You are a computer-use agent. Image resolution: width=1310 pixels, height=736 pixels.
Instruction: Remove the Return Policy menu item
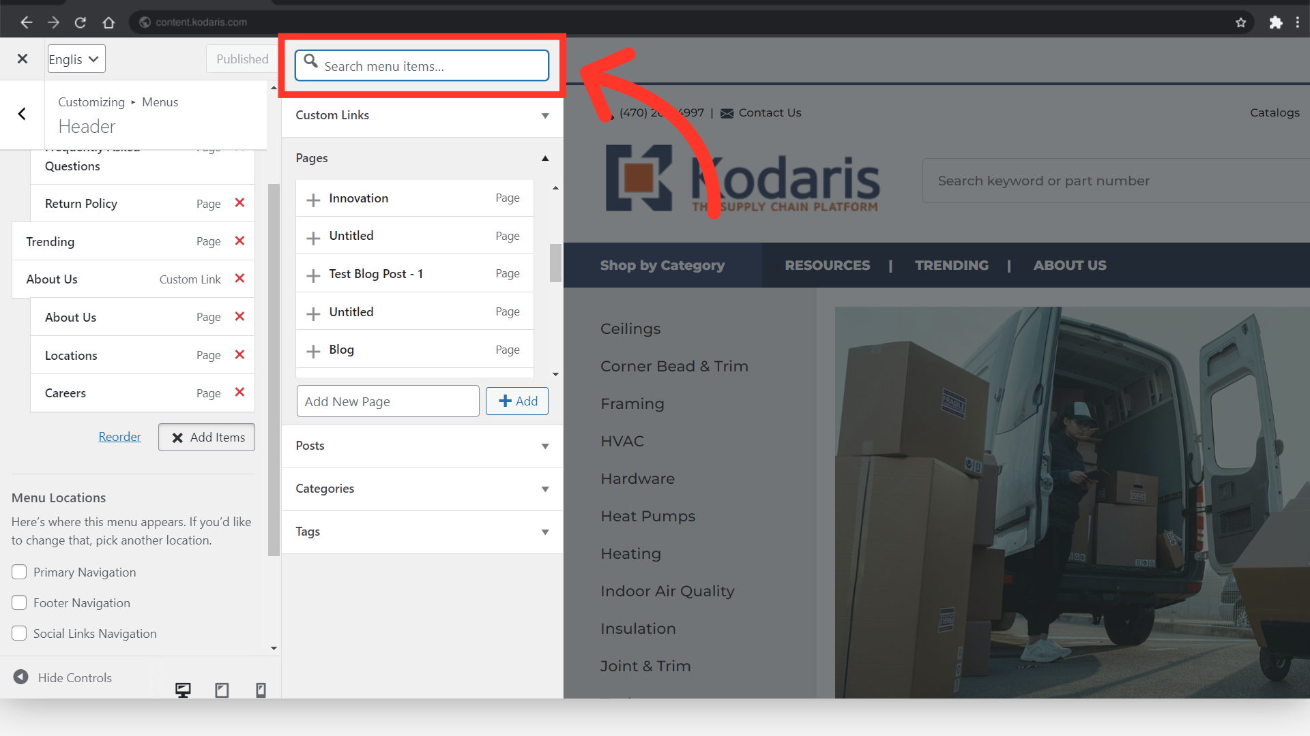[239, 203]
